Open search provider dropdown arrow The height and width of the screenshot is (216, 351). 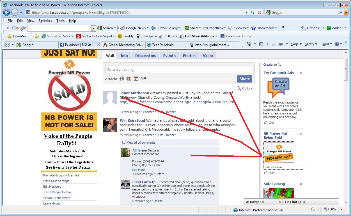(346, 12)
